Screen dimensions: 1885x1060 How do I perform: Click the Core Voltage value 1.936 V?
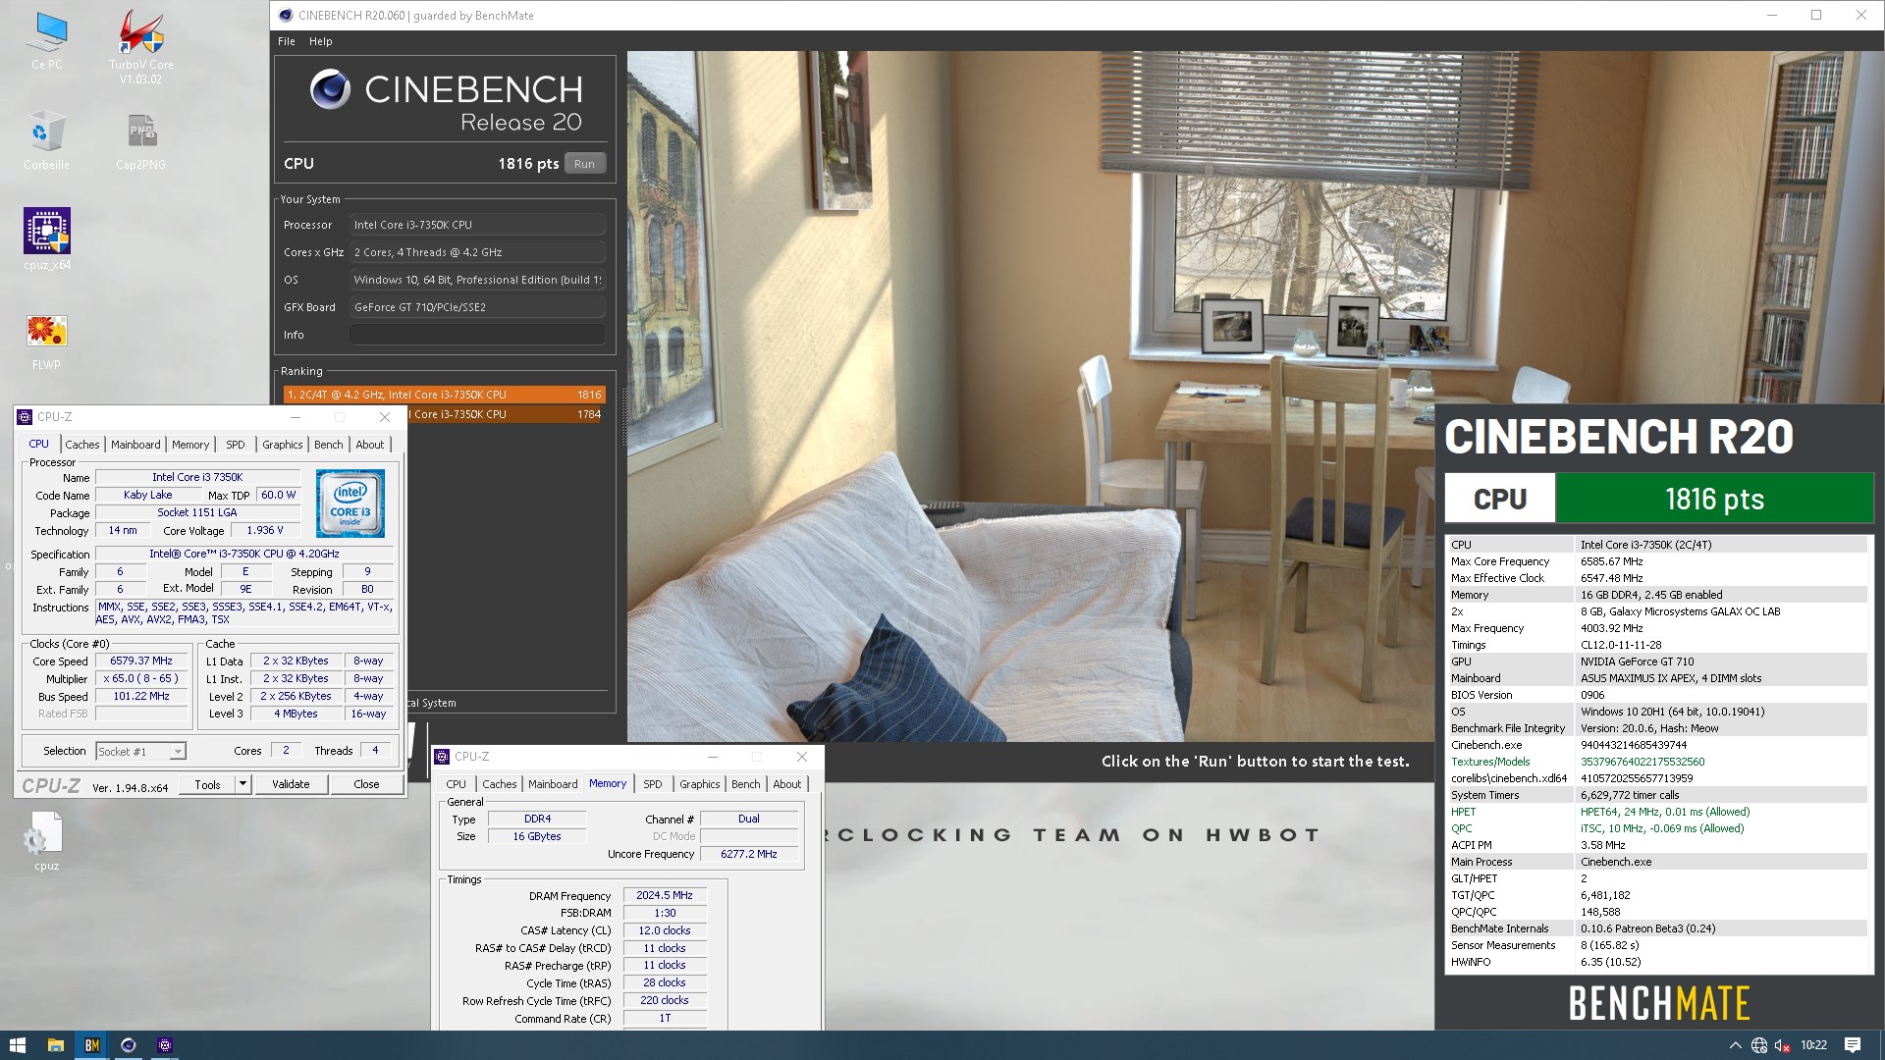pyautogui.click(x=264, y=531)
